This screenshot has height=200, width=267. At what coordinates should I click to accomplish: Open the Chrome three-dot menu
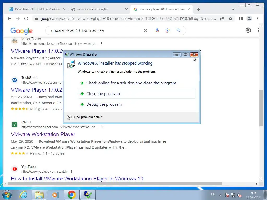[x=258, y=18]
